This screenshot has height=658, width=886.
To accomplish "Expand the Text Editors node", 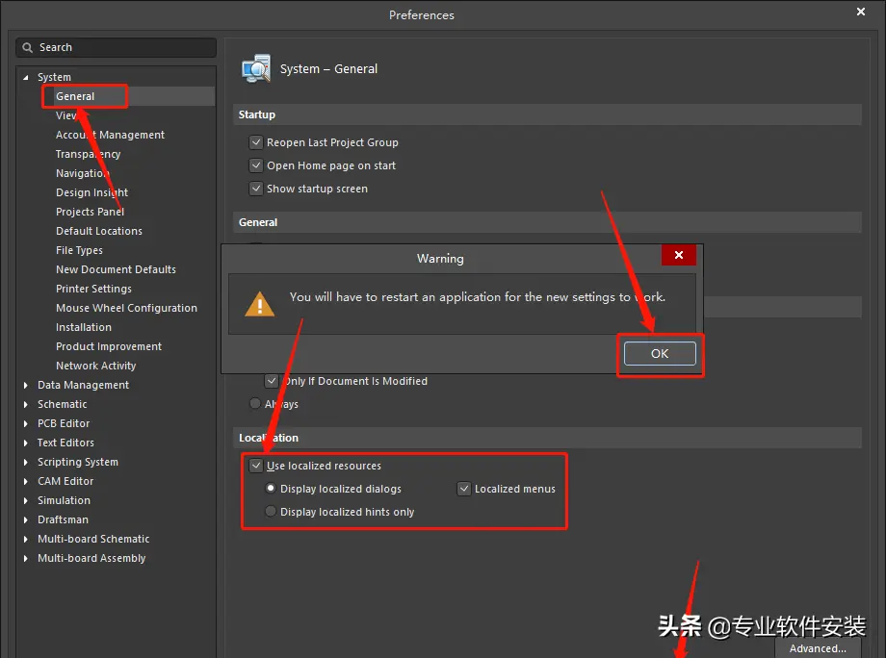I will coord(25,443).
